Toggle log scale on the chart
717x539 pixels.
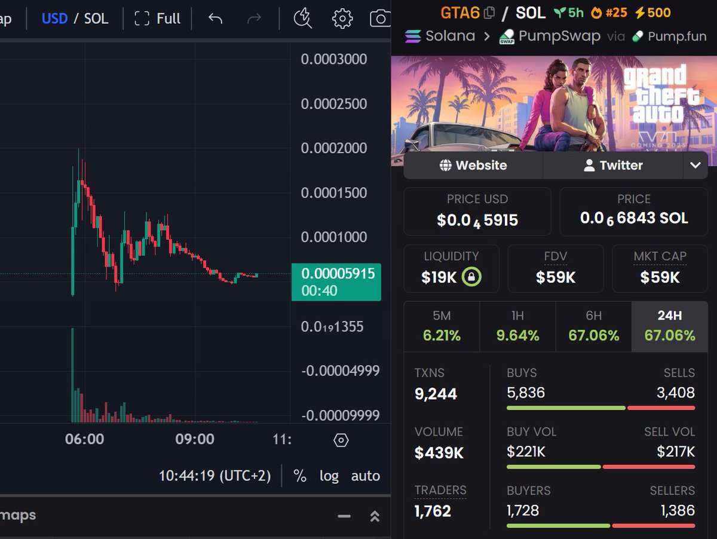[329, 476]
